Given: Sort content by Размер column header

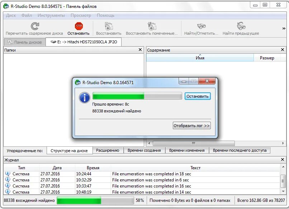Looking at the screenshot, I should click(x=267, y=58).
